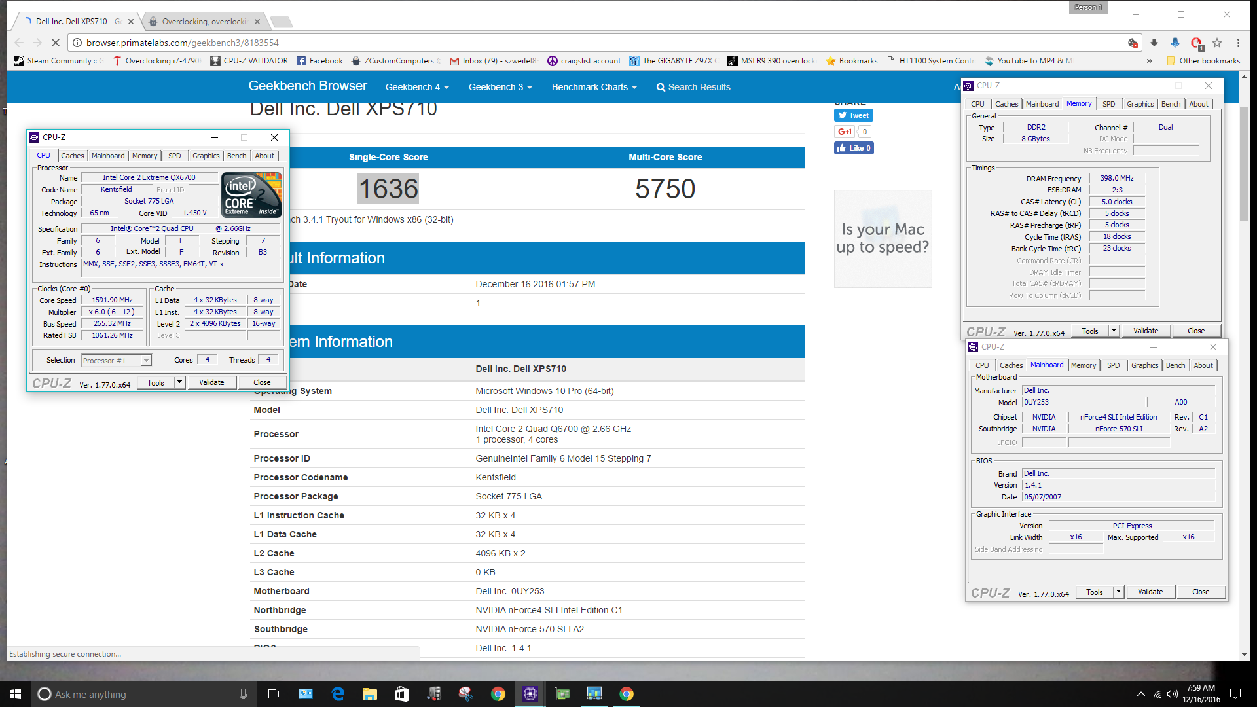Screen dimensions: 1257x707
Task: Open the Windows Store taskbar icon
Action: (x=401, y=694)
